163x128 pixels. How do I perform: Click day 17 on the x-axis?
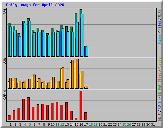pos(86,124)
